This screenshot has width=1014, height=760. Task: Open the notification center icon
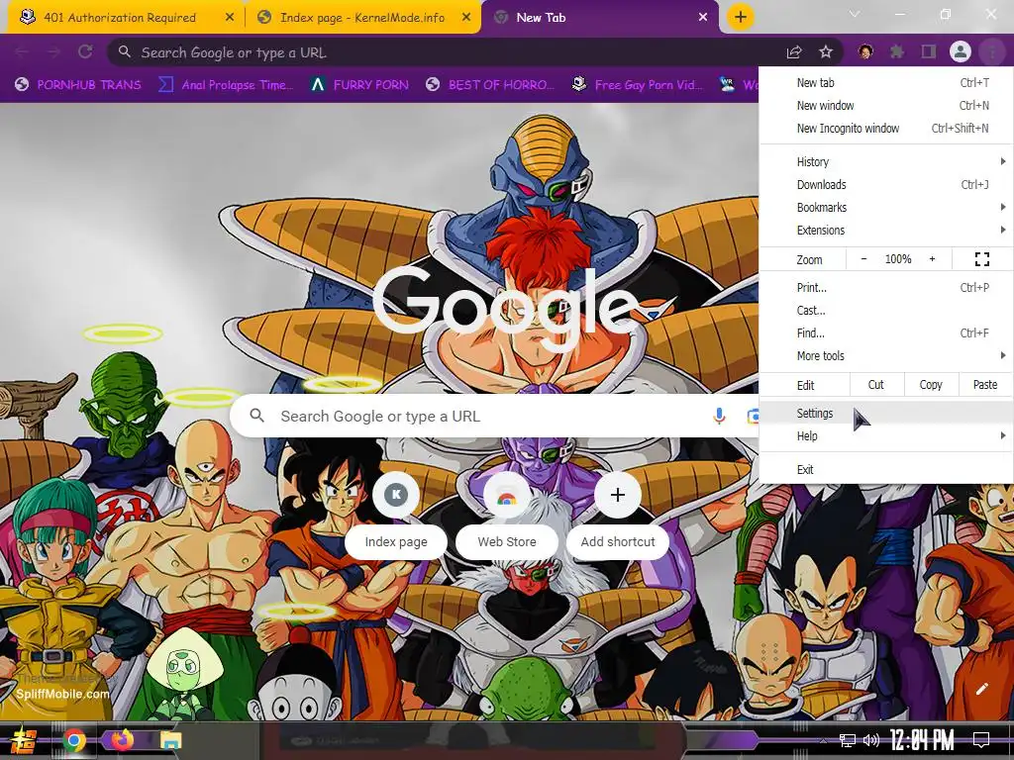pos(981,740)
